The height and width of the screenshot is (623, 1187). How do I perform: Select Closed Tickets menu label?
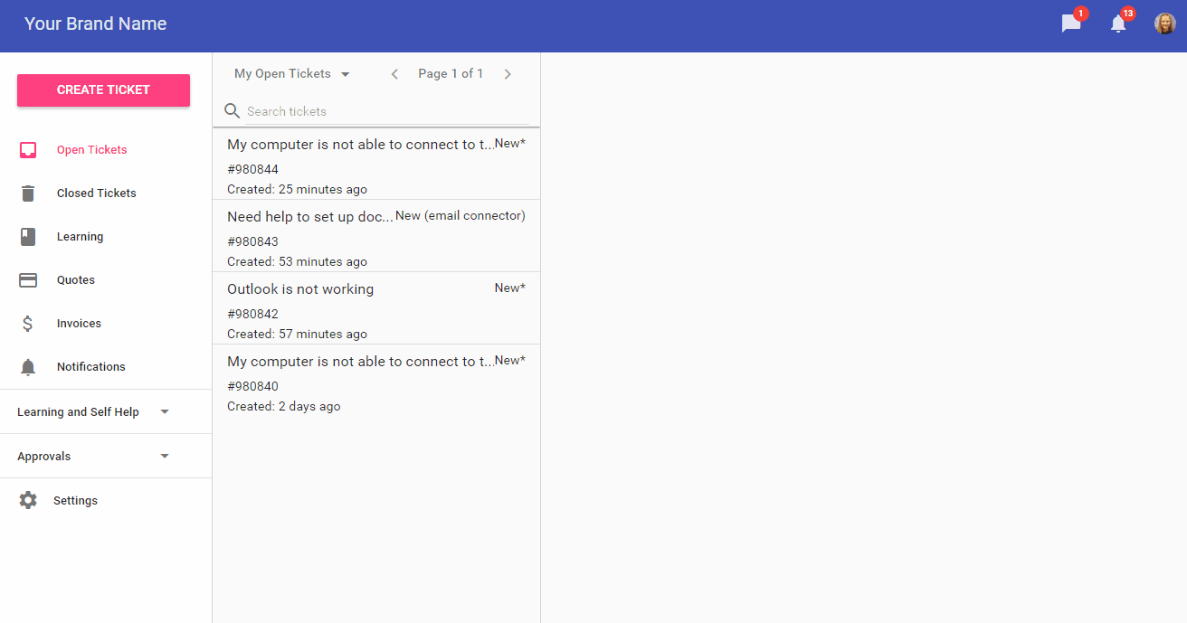tap(97, 194)
